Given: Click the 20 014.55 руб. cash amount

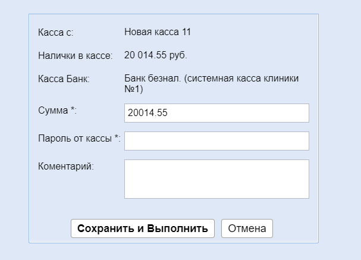Looking at the screenshot, I should tap(156, 55).
